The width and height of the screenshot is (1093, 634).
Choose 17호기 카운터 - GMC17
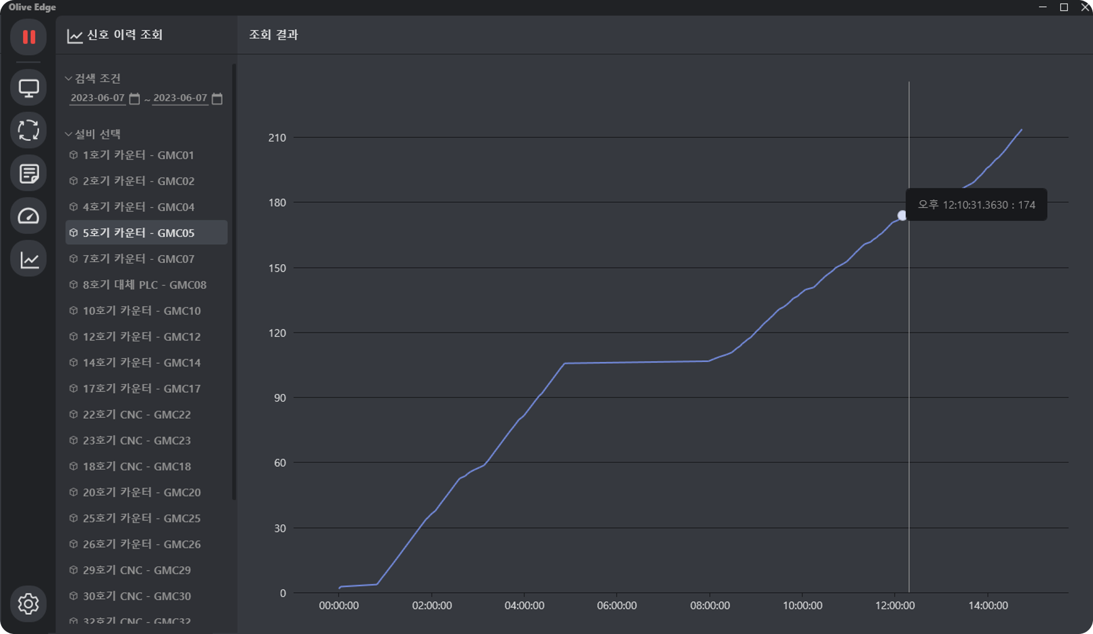click(141, 389)
